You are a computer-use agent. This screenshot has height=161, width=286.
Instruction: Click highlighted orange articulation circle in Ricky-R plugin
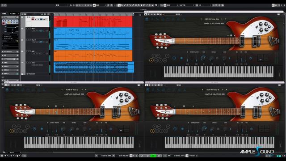(152, 131)
